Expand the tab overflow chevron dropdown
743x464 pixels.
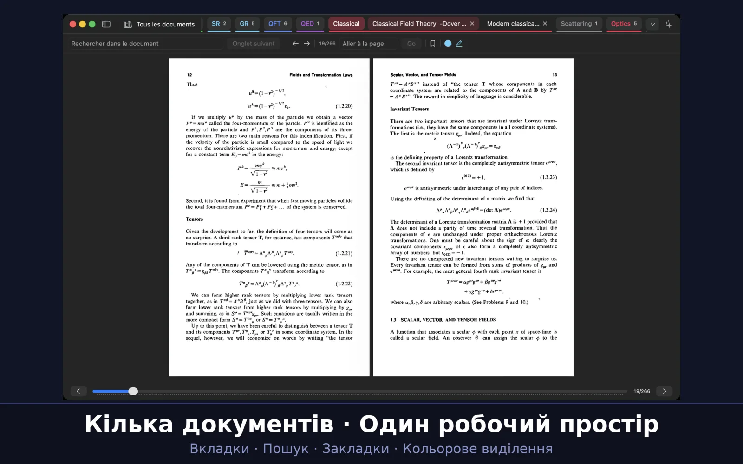[652, 24]
